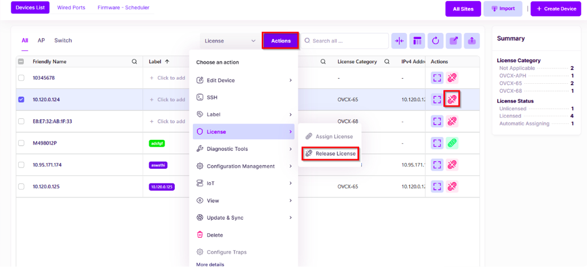Click the All Sites button

[x=463, y=9]
